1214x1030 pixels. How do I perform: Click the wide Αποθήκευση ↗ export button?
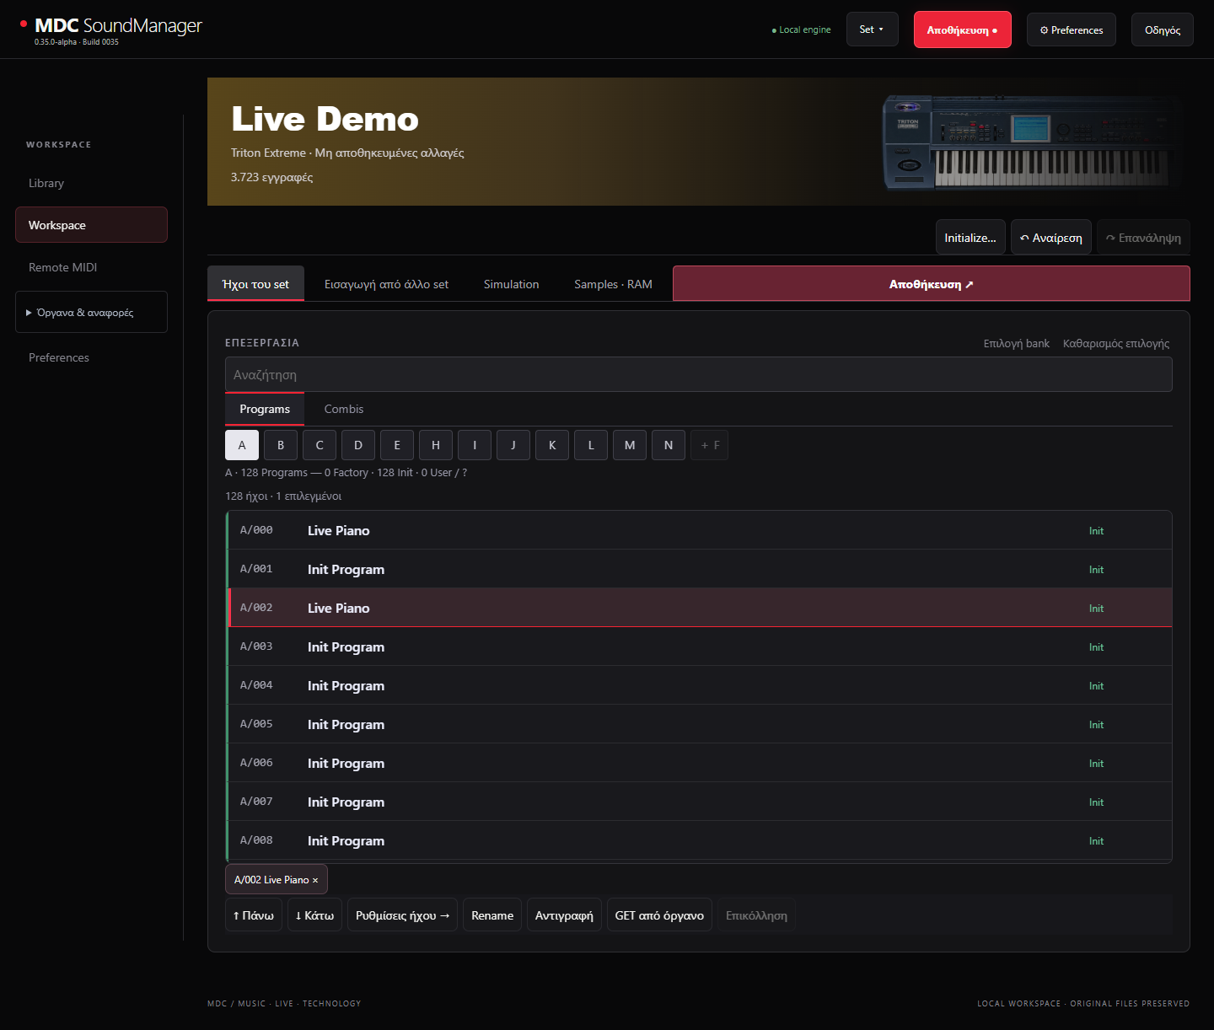click(932, 284)
